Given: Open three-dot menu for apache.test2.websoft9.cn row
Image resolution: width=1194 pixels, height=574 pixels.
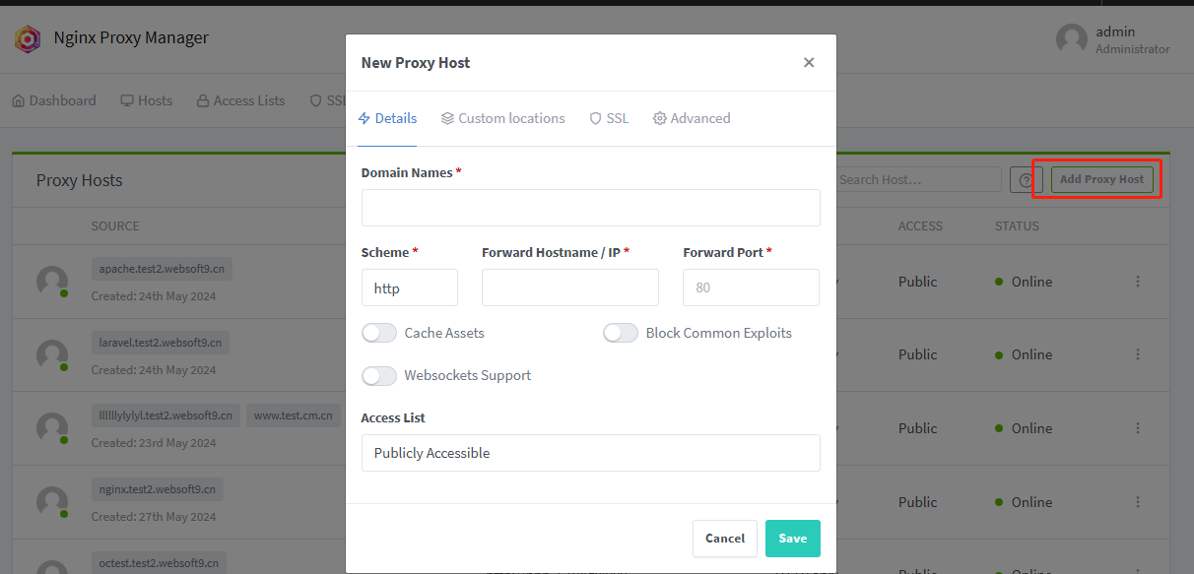Looking at the screenshot, I should pos(1138,282).
